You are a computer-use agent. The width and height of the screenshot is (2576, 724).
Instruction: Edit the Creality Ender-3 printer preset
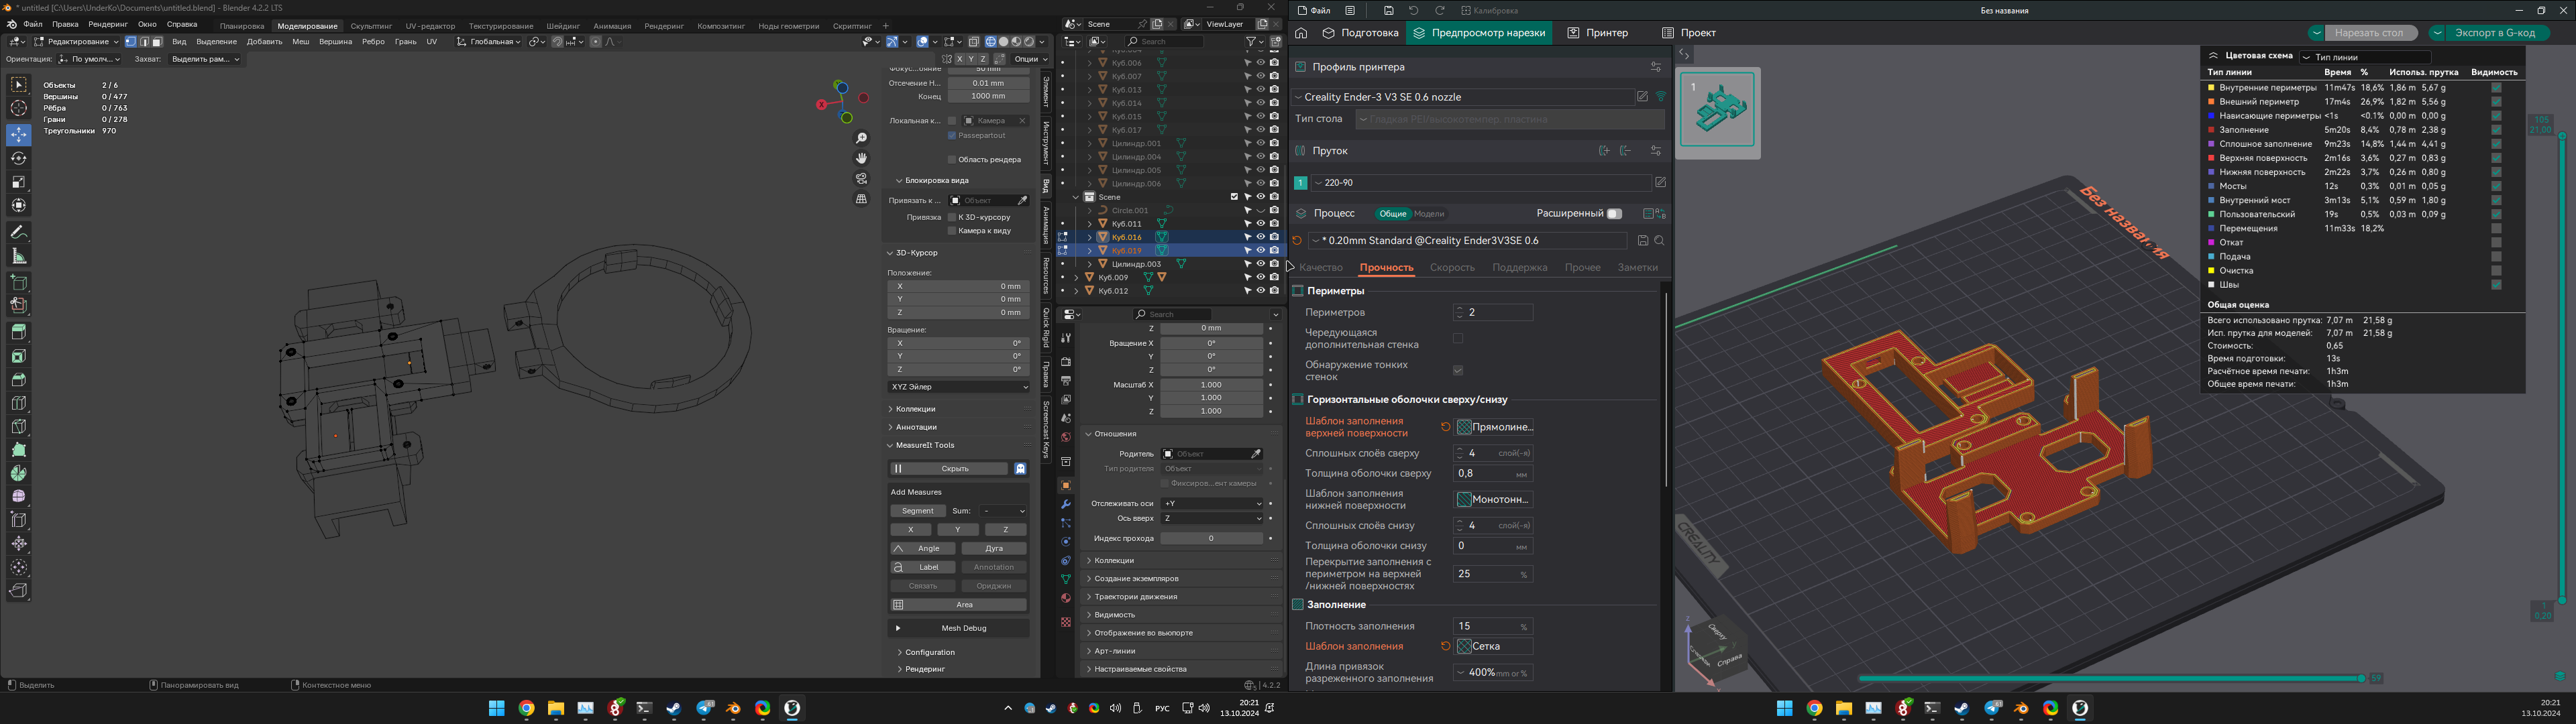pos(1642,97)
